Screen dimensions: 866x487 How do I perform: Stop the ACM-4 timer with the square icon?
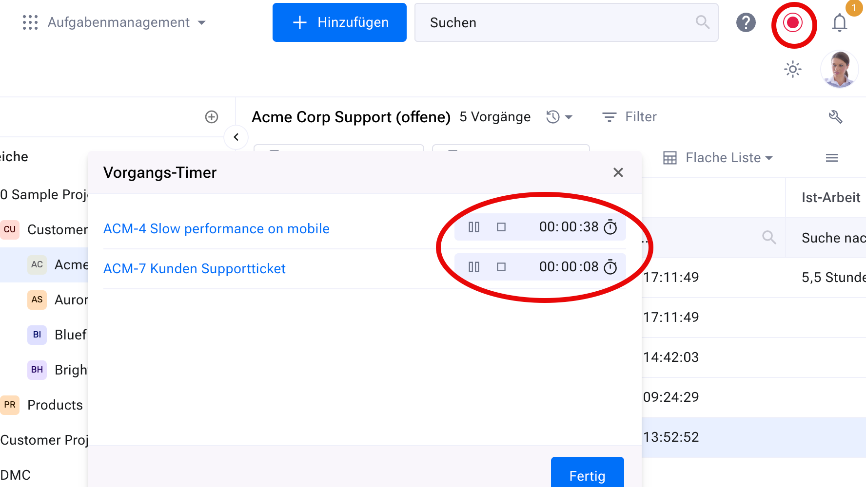pyautogui.click(x=501, y=226)
